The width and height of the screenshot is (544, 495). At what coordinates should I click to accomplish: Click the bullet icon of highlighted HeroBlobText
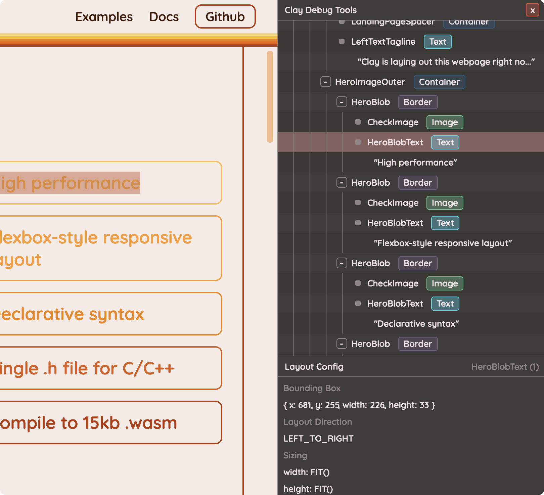pos(358,142)
